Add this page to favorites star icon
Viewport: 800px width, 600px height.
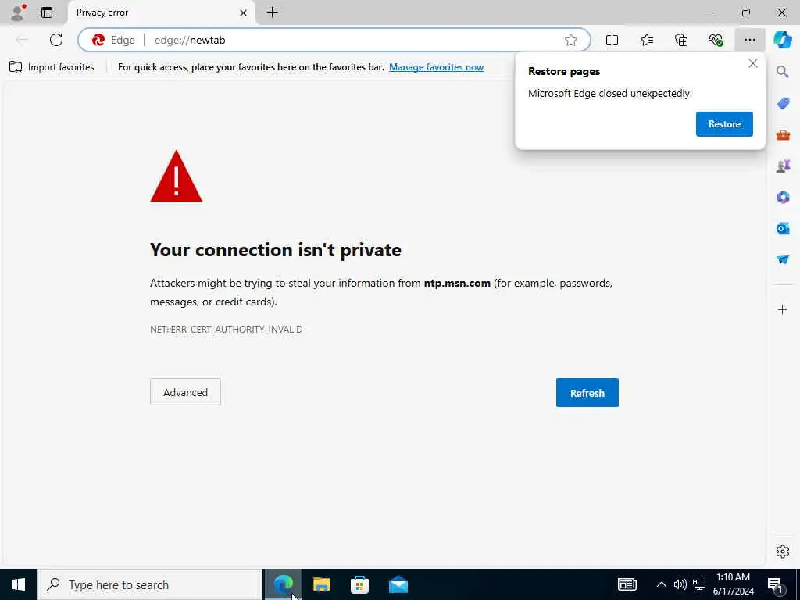[x=571, y=40]
